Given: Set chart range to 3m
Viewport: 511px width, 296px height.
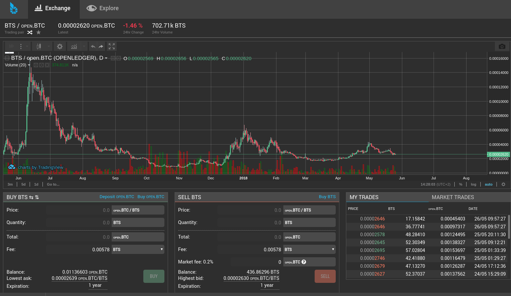Looking at the screenshot, I should pyautogui.click(x=10, y=184).
